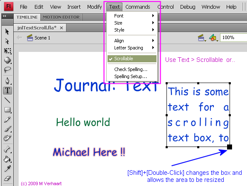Select the Pen tool
Screen dimensions: 247x186
[7, 81]
